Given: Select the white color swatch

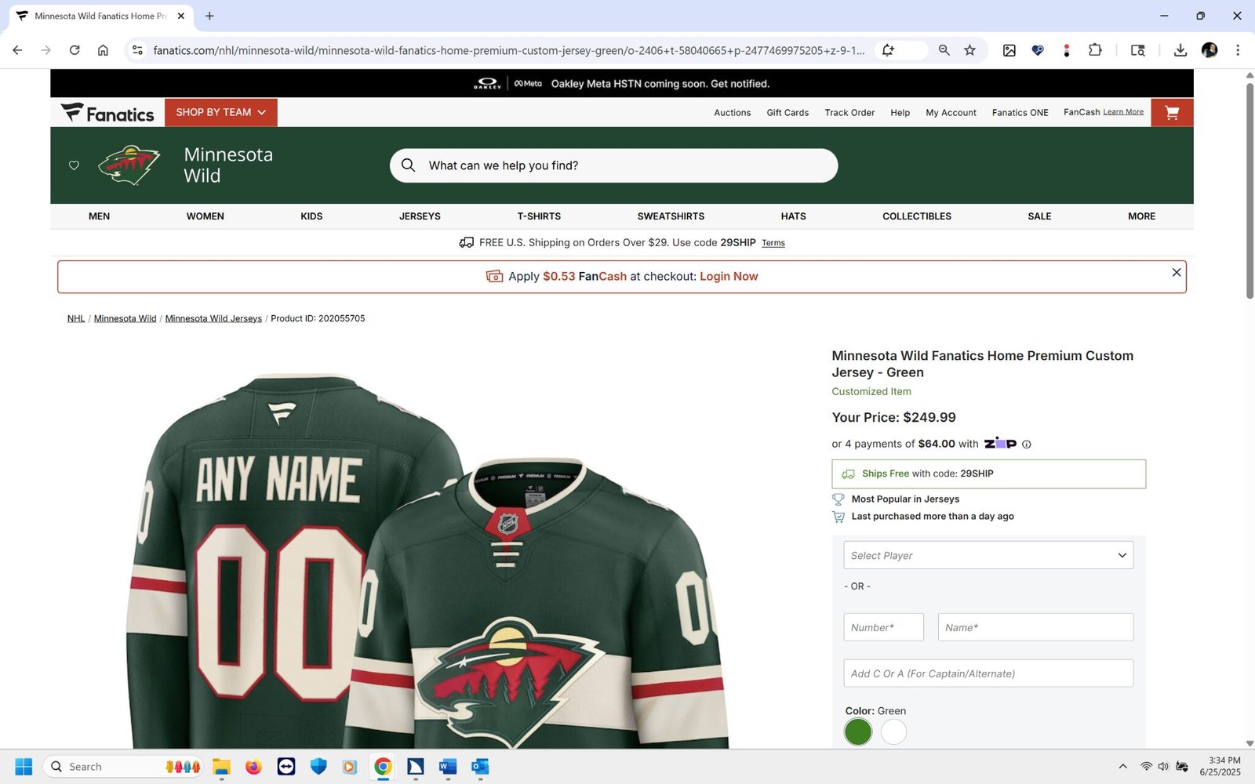Looking at the screenshot, I should coord(893,731).
